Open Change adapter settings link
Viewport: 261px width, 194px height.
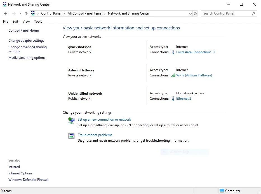[x=26, y=41]
